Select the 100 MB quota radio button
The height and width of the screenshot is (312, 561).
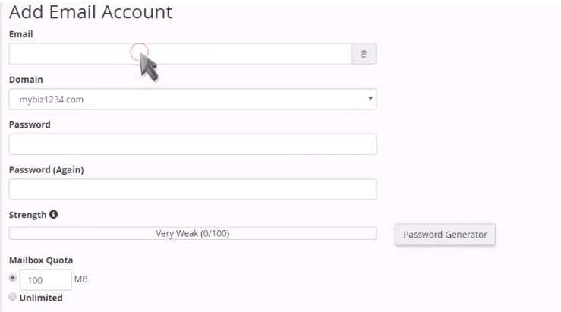[x=13, y=278]
